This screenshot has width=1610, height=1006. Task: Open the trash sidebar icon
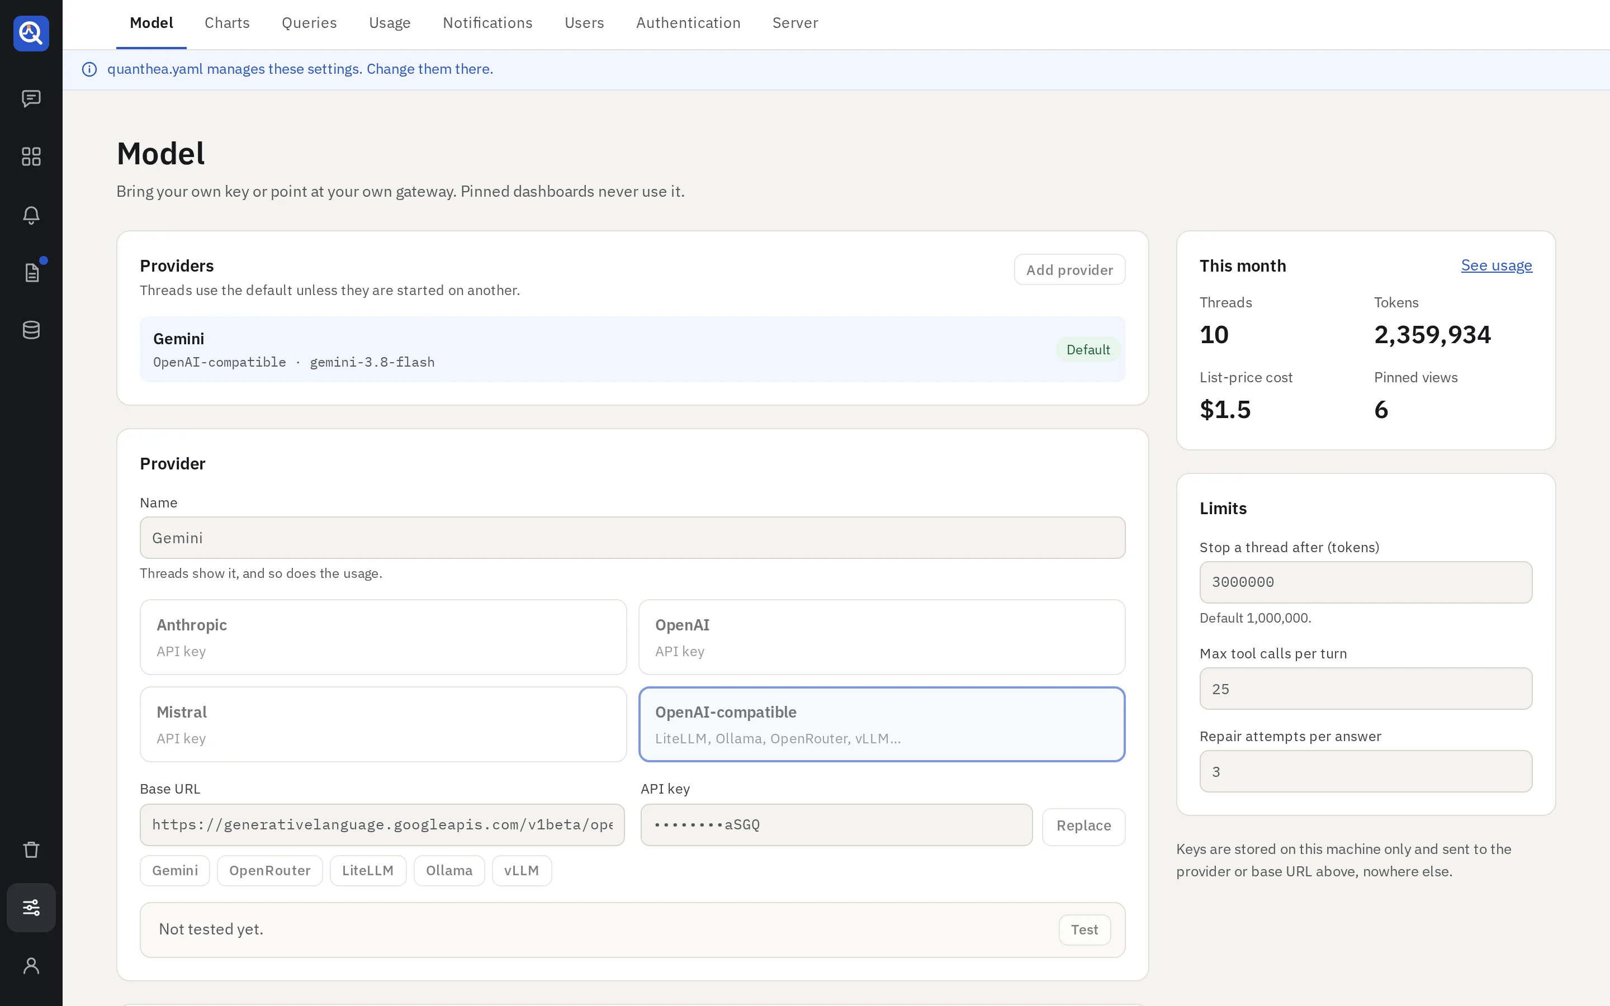click(x=31, y=850)
